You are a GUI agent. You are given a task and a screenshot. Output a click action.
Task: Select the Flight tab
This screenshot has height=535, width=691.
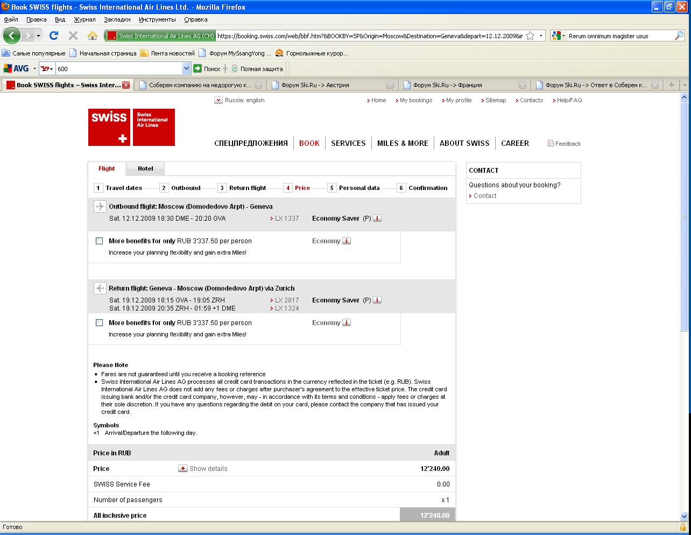tap(107, 168)
